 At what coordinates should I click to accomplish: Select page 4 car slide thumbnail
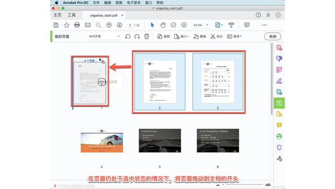pyautogui.click(x=101, y=141)
